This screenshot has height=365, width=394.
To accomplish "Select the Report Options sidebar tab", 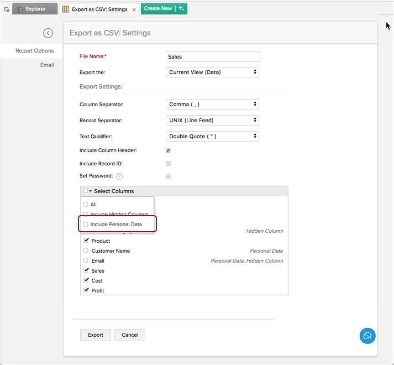I will click(35, 51).
